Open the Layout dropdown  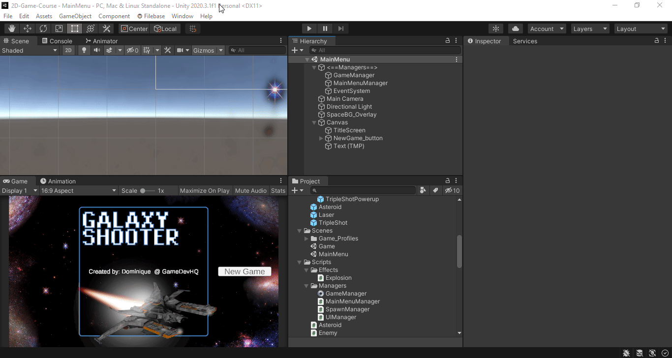[x=641, y=29]
